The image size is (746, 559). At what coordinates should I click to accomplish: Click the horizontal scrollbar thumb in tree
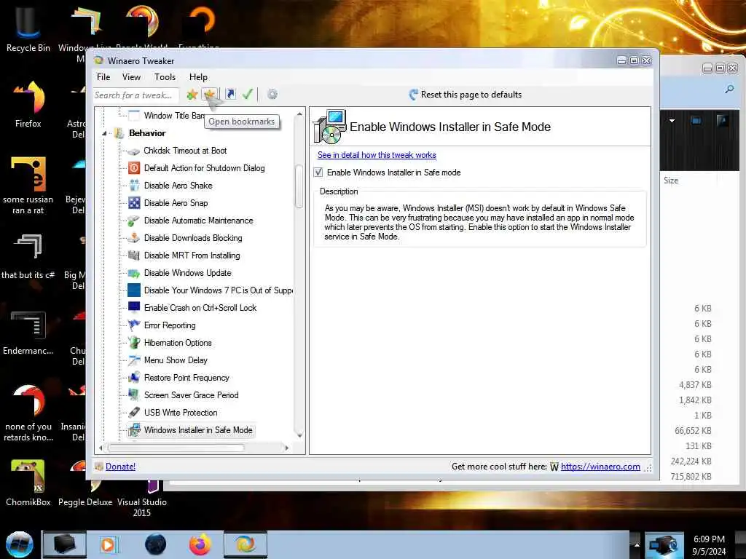pyautogui.click(x=176, y=448)
